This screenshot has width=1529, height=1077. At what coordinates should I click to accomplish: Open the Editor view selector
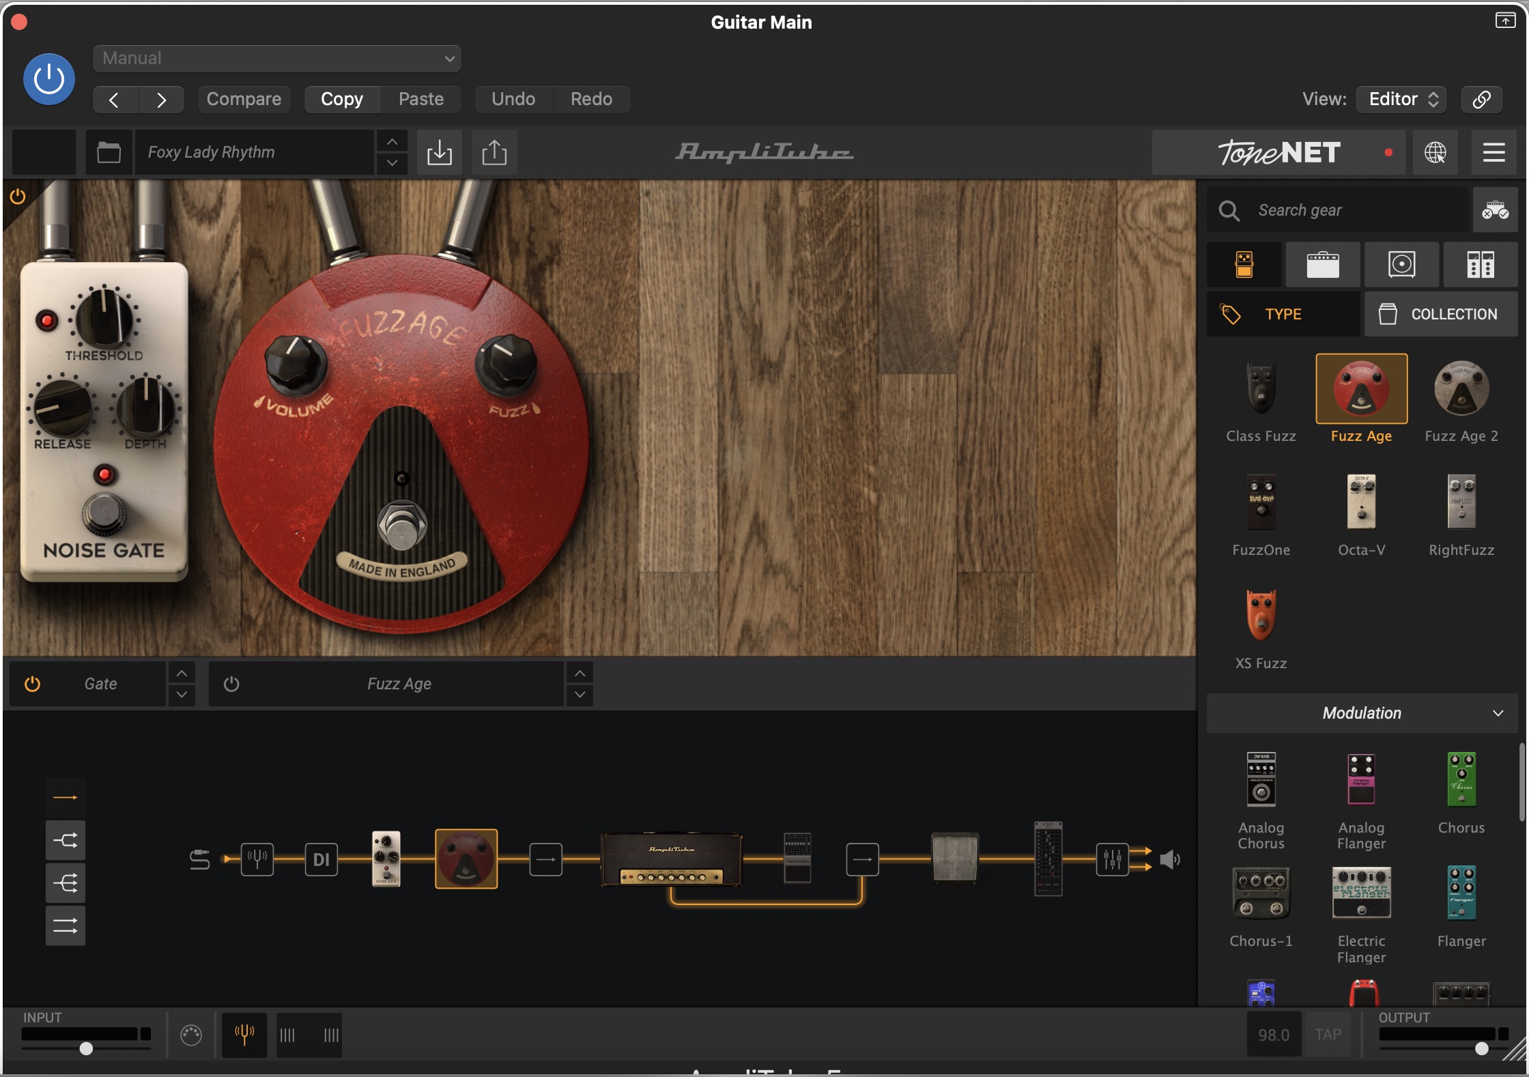pos(1403,100)
